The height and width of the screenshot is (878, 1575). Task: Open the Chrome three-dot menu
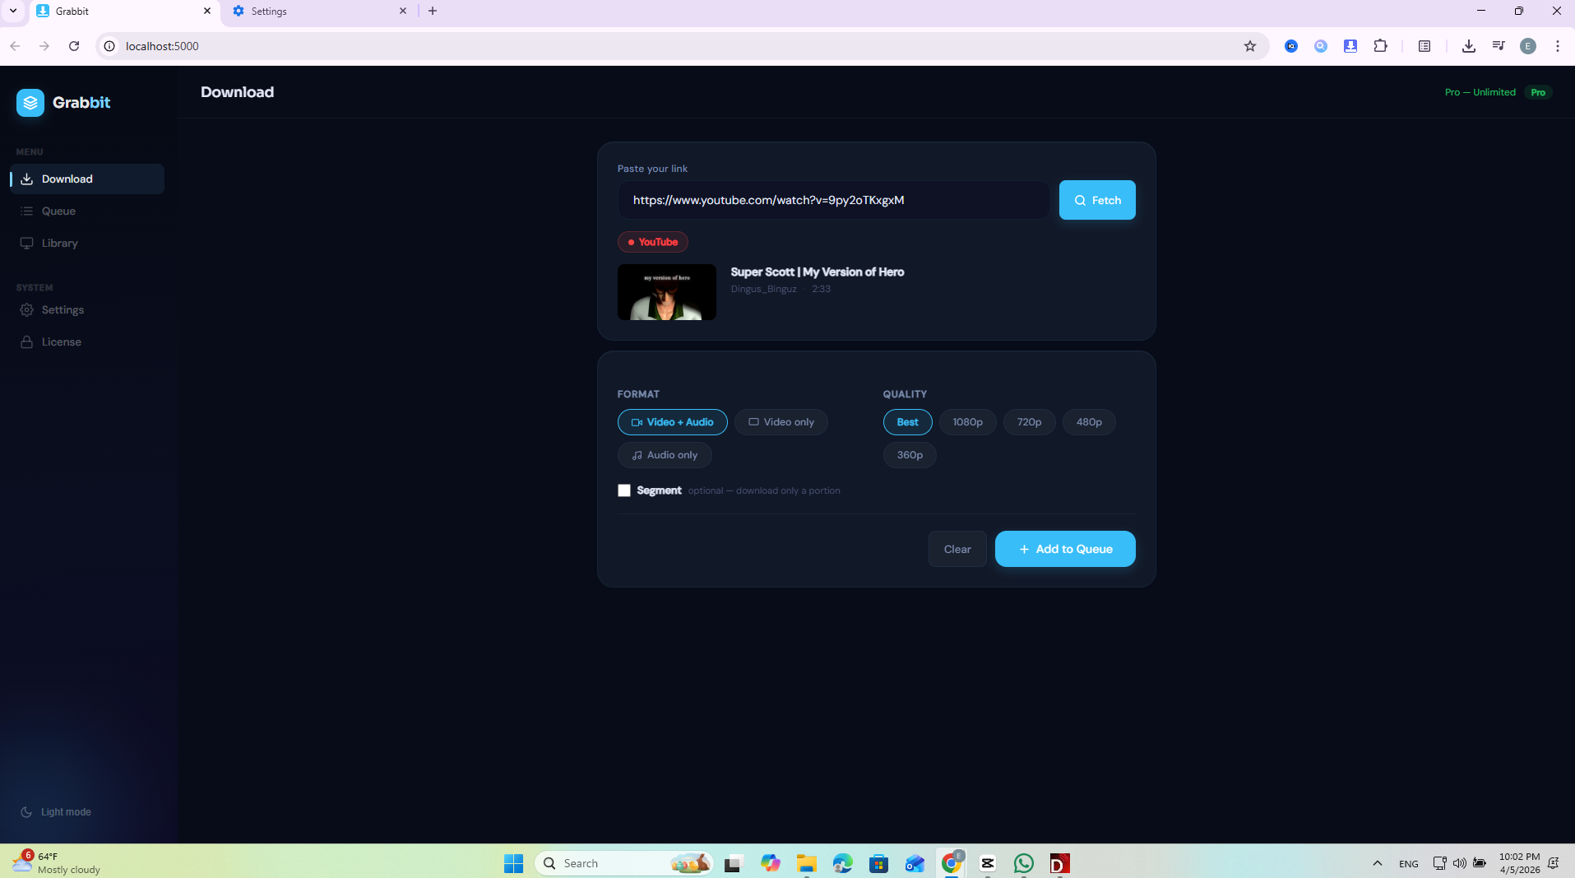click(x=1558, y=46)
